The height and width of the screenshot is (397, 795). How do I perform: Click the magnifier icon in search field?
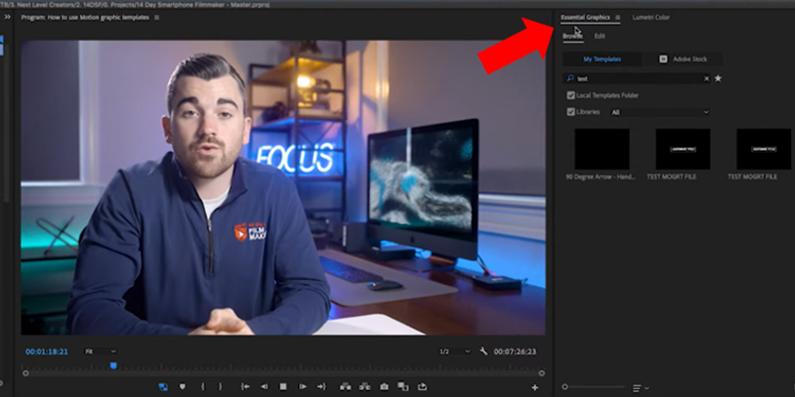pyautogui.click(x=569, y=78)
